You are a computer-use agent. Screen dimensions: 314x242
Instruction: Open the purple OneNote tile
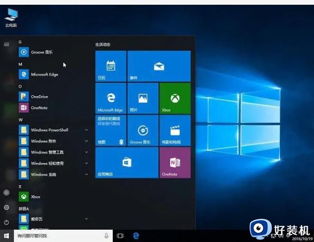click(175, 162)
